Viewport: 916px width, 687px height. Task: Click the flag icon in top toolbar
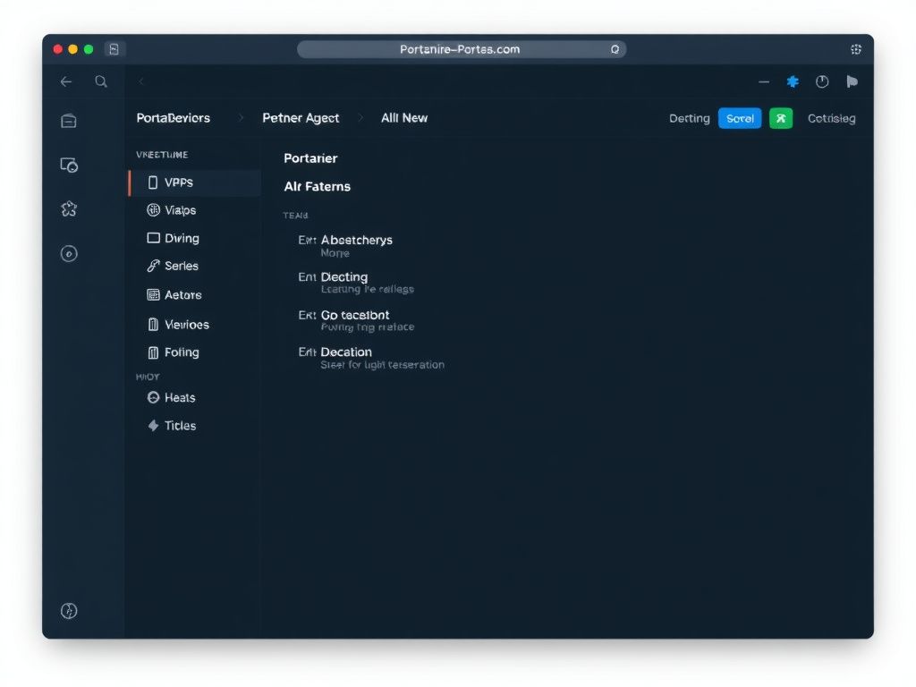852,81
